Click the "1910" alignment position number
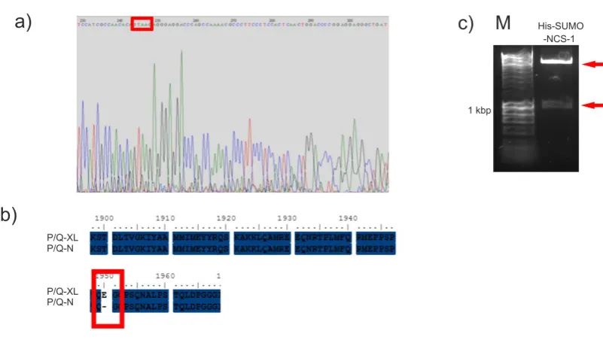Image resolution: width=603 pixels, height=349 pixels. point(165,218)
